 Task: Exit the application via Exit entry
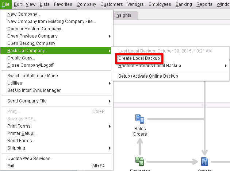57,166
